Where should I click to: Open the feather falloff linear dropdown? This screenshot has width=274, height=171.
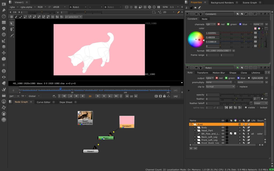pyautogui.click(x=261, y=103)
